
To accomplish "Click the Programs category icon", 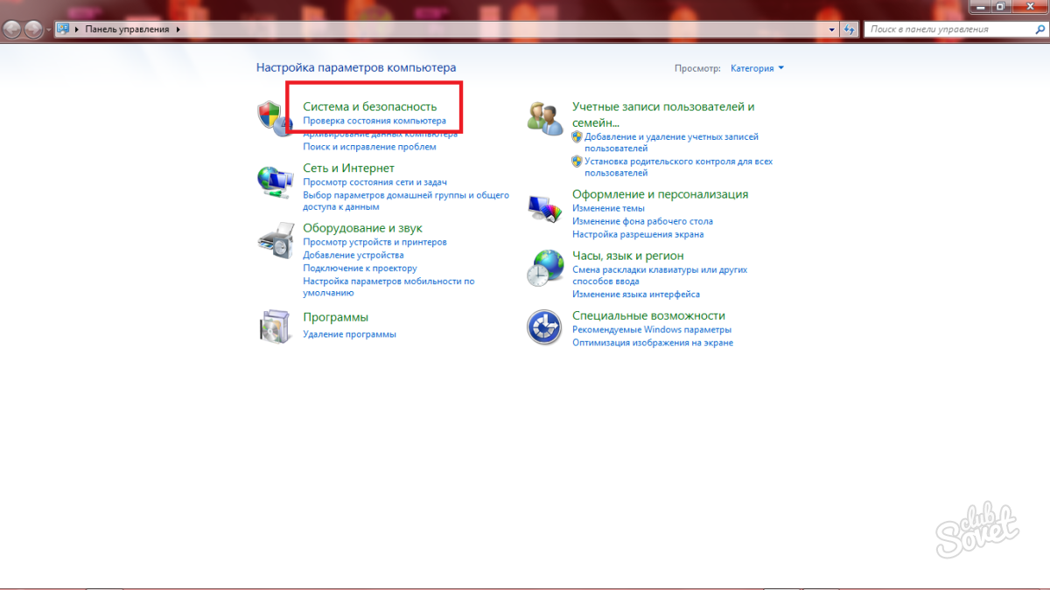I will [x=274, y=325].
